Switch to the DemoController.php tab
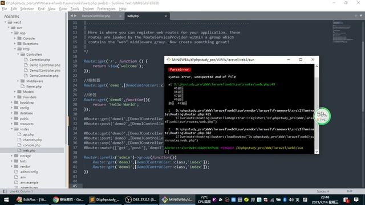This screenshot has width=365, height=205. [96, 16]
